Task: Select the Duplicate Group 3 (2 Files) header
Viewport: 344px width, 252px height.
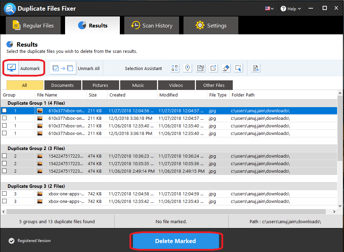Action: click(x=169, y=186)
